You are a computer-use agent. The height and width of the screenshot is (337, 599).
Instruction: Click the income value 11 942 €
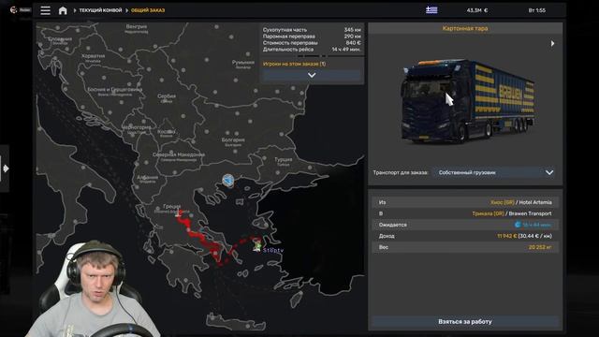click(506, 236)
